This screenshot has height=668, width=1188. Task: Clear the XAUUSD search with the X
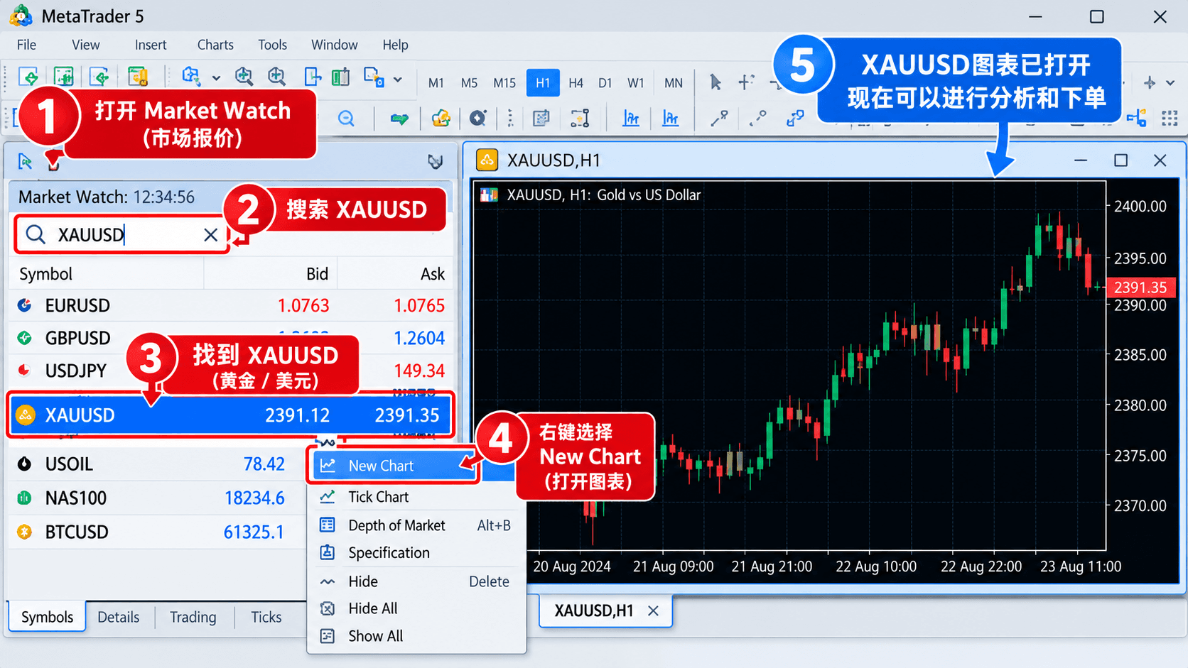(x=210, y=235)
